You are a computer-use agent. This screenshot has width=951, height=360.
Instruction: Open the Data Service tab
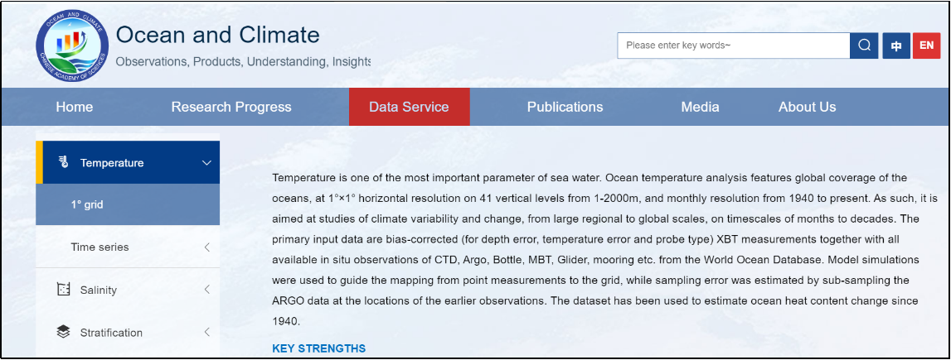(x=410, y=107)
